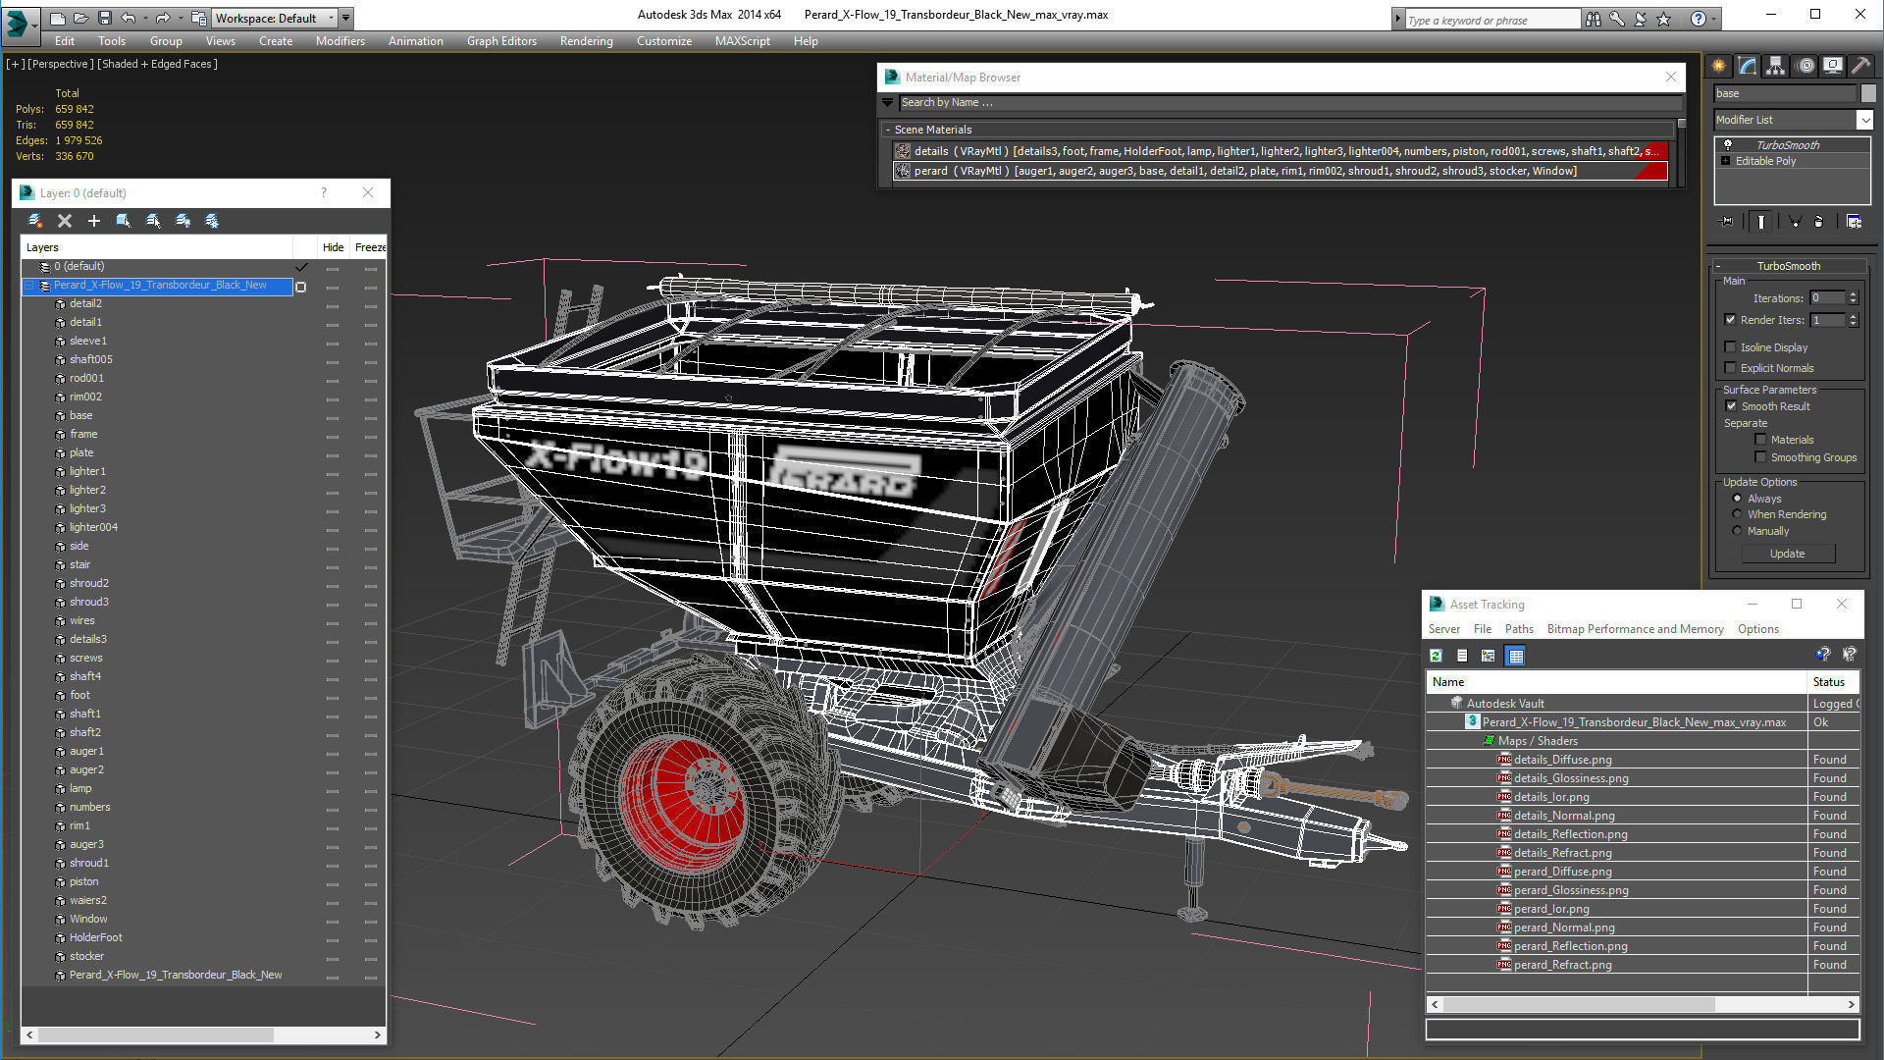This screenshot has width=1884, height=1060.
Task: Open the Utilities hammer panel tab
Action: [x=1860, y=66]
